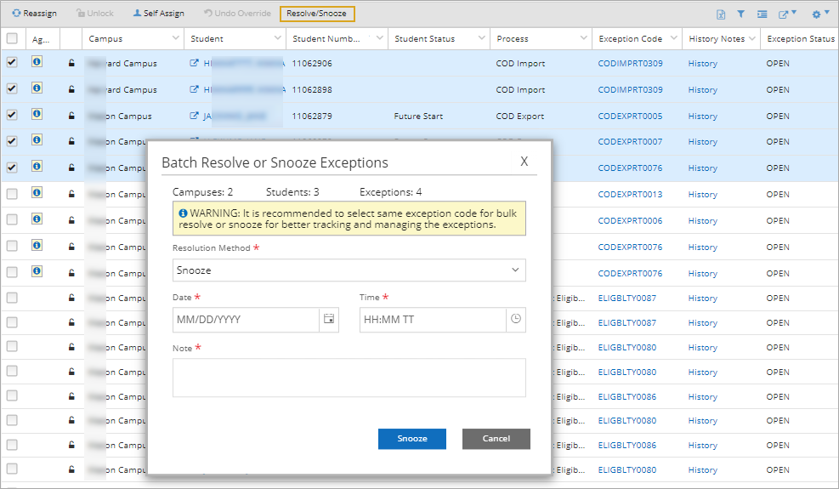
Task: Open the Campus column header menu
Action: (x=176, y=39)
